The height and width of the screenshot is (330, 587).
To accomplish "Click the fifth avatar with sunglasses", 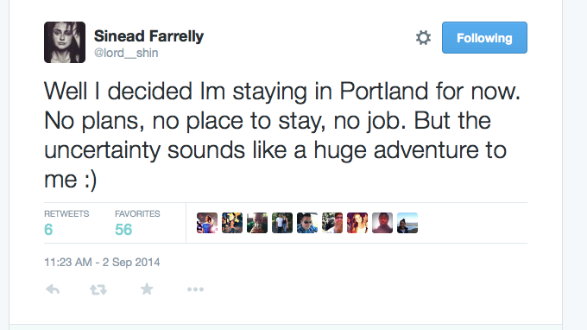I will point(307,223).
